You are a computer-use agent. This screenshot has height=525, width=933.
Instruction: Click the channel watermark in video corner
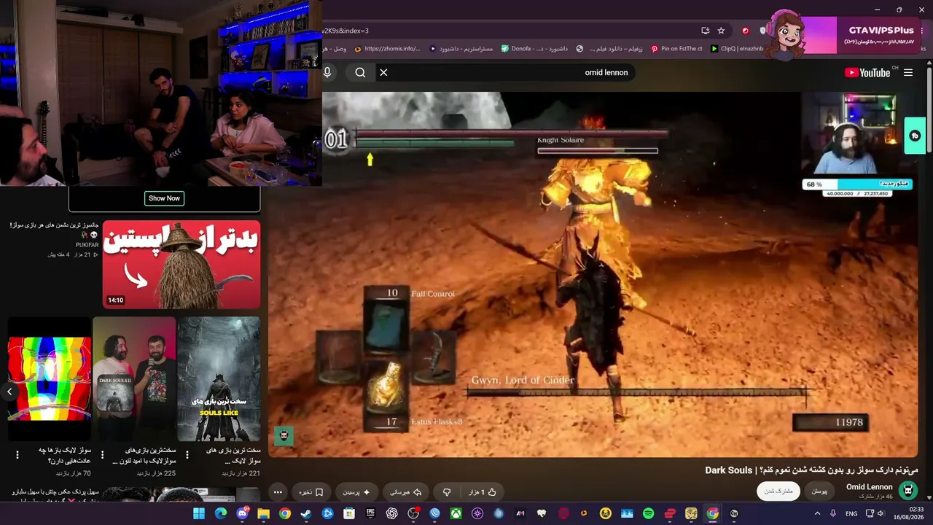point(284,436)
